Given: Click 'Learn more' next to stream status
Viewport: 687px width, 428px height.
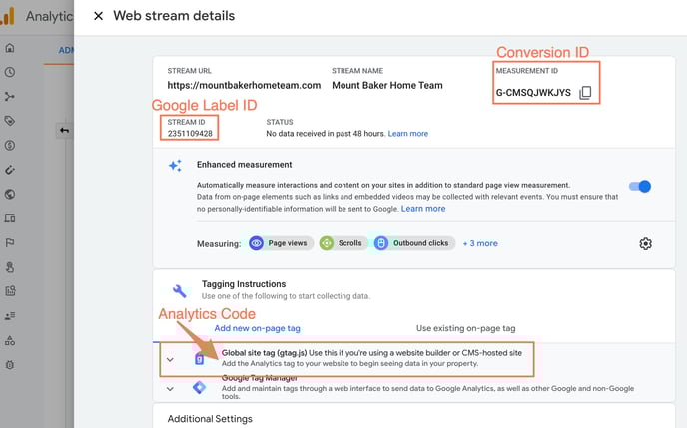Looking at the screenshot, I should click(x=407, y=134).
